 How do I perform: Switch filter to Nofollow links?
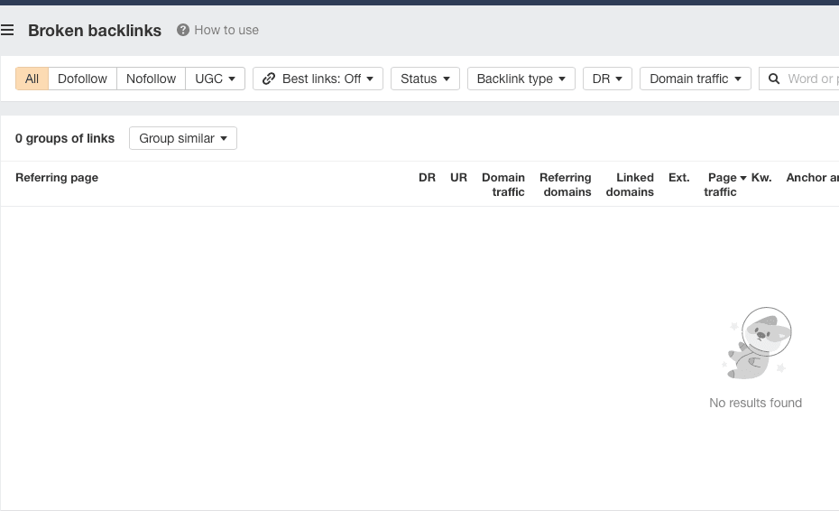(151, 79)
